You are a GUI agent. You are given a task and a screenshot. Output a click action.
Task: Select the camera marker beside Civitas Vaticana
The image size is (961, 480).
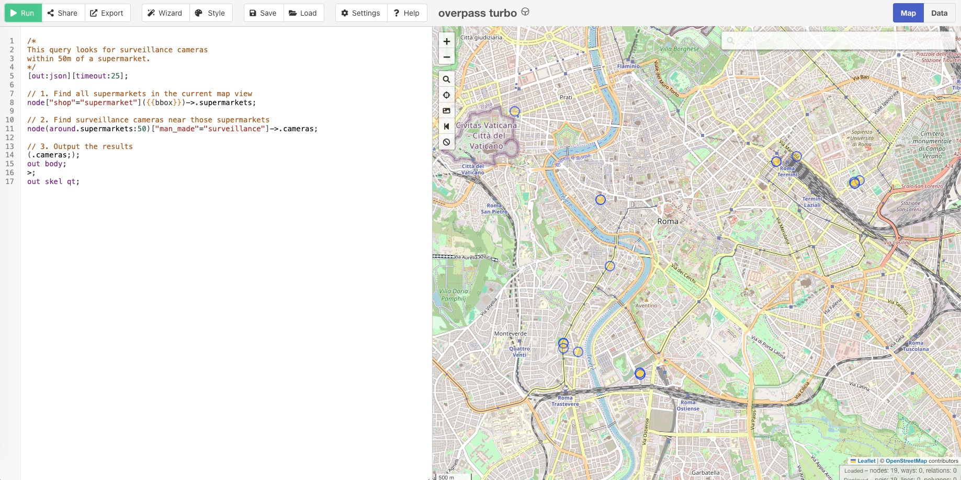(515, 111)
